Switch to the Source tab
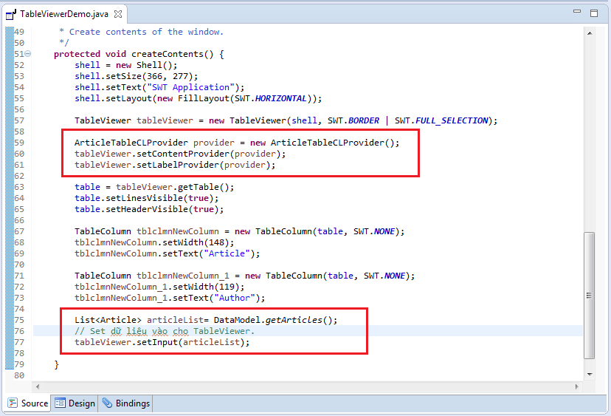This screenshot has width=611, height=416. point(28,403)
